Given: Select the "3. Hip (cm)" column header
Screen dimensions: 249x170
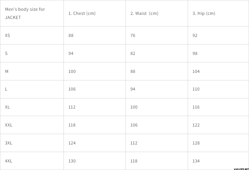Looking at the screenshot, I should 203,13.
